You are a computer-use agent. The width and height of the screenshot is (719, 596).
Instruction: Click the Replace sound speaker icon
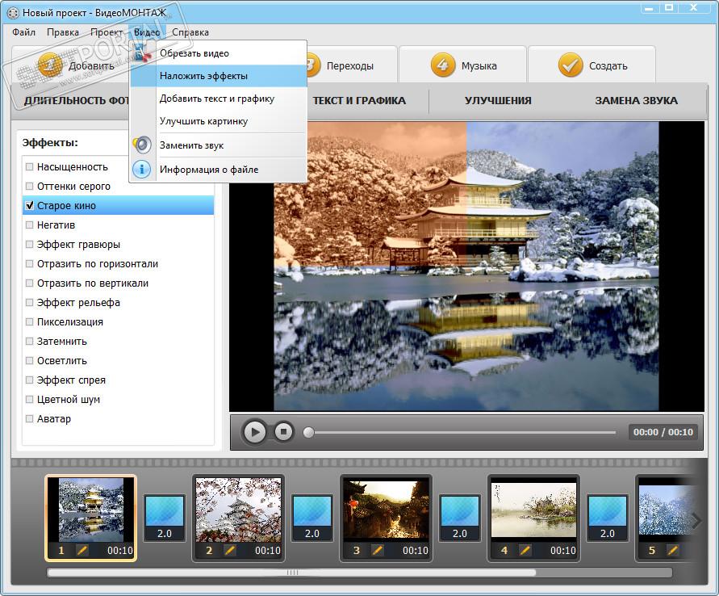[x=142, y=145]
